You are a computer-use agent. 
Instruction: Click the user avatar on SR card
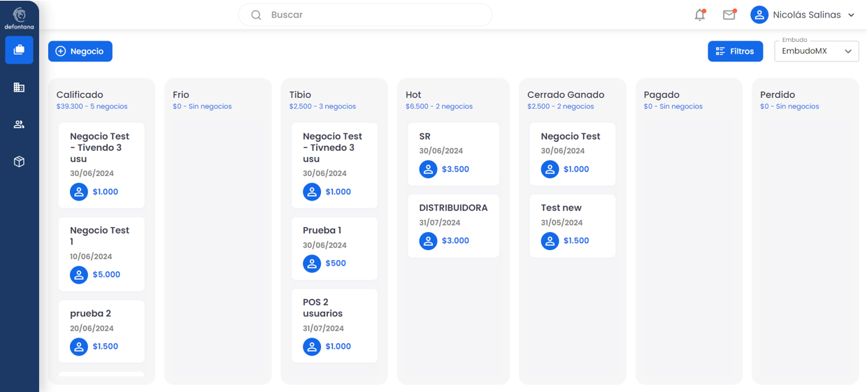[428, 169]
